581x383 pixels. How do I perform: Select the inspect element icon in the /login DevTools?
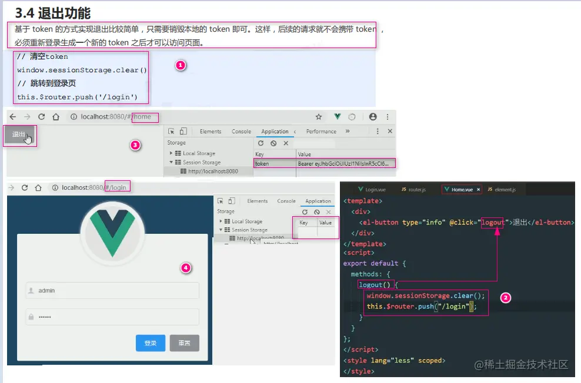point(221,201)
